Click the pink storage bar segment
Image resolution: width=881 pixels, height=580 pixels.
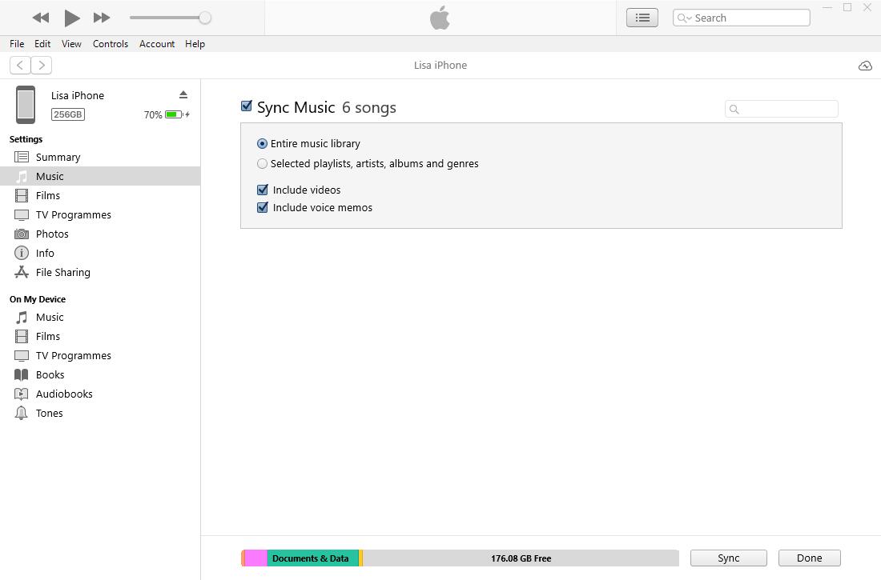(255, 558)
